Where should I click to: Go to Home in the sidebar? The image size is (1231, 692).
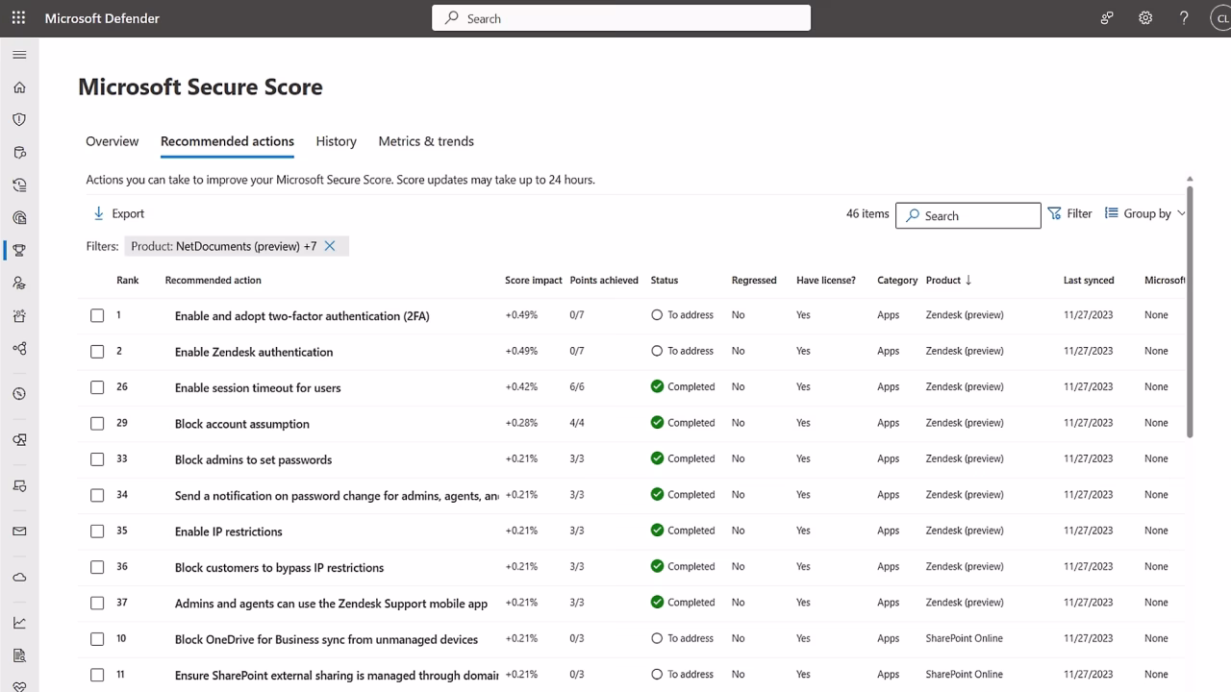19,87
